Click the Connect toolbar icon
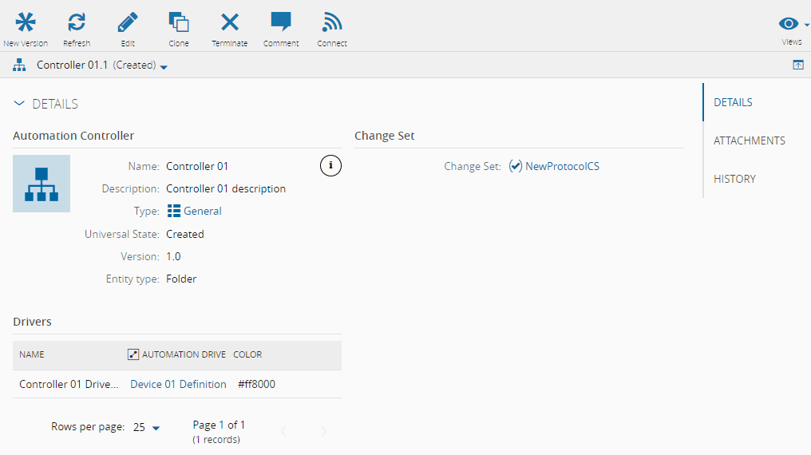Viewport: 811px width, 455px height. coord(332,23)
